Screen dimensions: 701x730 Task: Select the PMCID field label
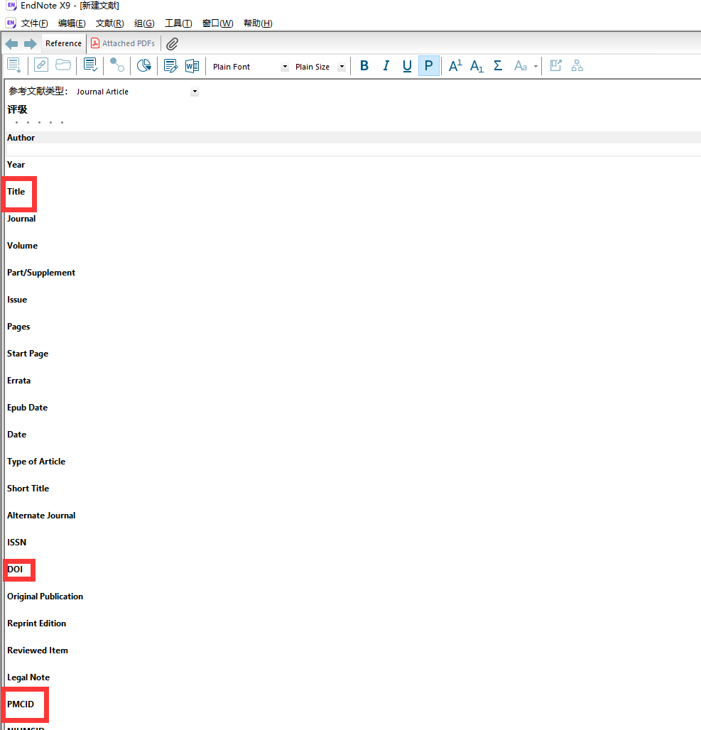tap(21, 704)
